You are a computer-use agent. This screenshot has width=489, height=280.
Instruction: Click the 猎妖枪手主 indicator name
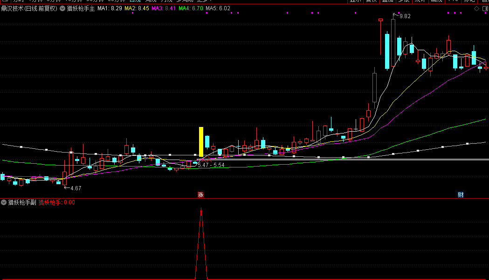[x=81, y=8]
